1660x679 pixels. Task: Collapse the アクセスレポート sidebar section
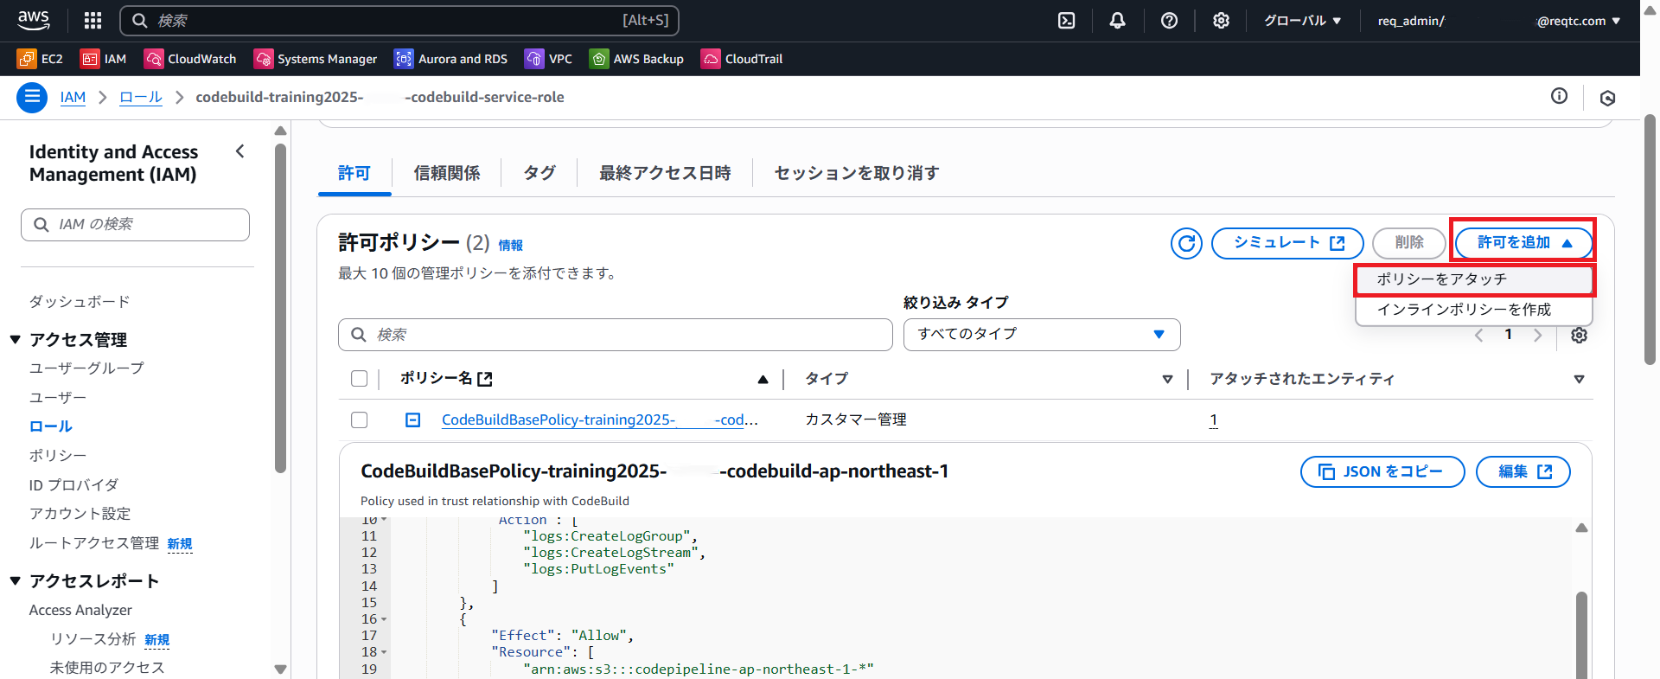tap(15, 580)
